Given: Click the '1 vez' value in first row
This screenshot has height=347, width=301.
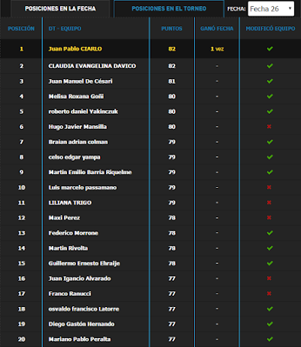Looking at the screenshot, I should click(x=217, y=49).
